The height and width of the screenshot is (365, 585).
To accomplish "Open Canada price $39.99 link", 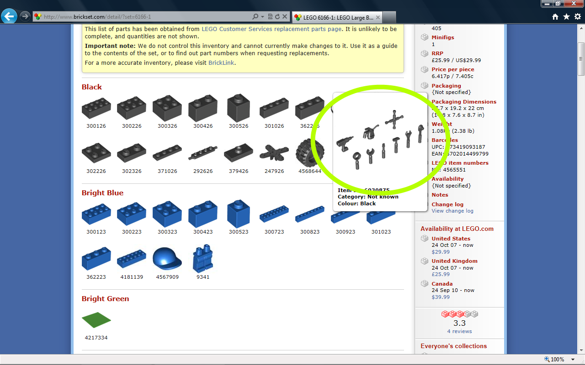I will pos(441,297).
